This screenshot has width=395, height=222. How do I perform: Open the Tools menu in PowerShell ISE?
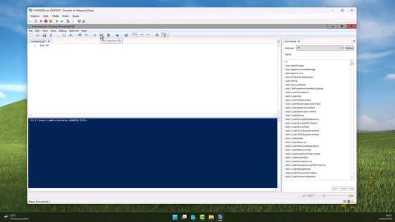click(x=53, y=31)
